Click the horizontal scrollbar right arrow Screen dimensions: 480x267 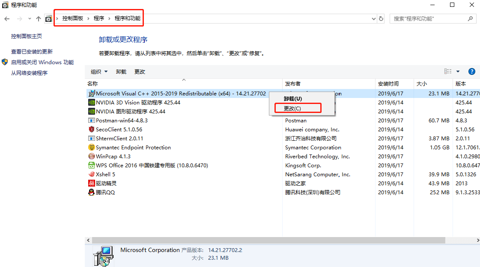pyautogui.click(x=477, y=240)
